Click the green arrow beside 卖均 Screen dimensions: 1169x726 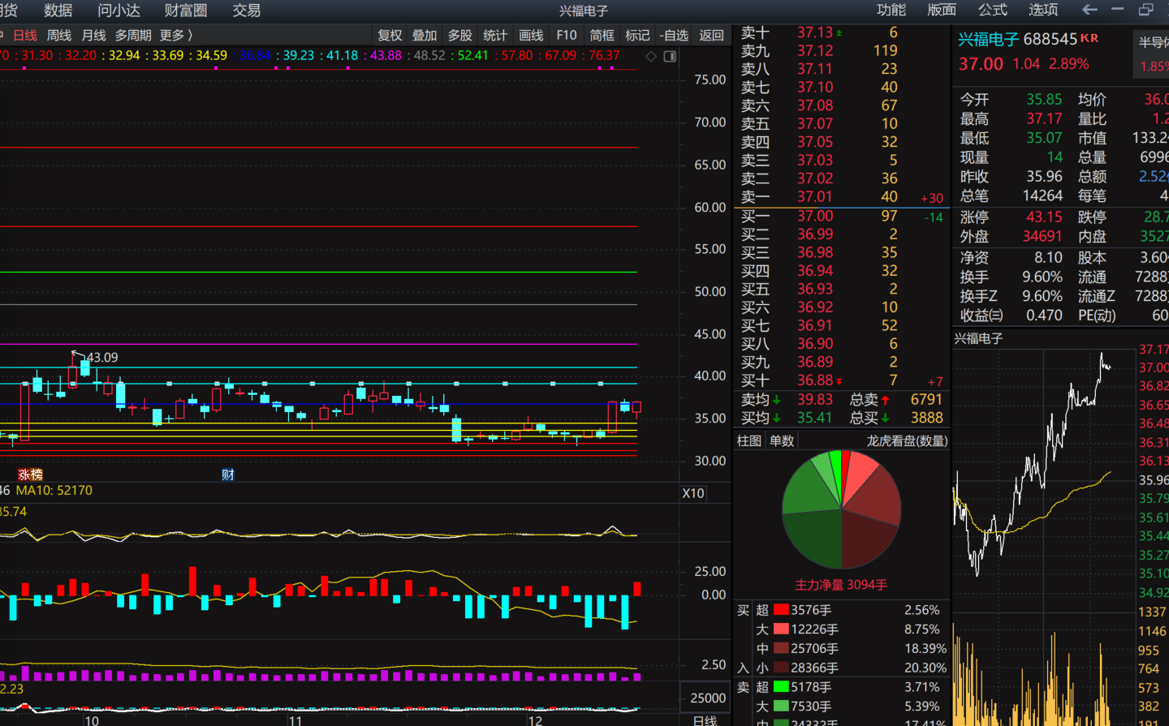[777, 400]
